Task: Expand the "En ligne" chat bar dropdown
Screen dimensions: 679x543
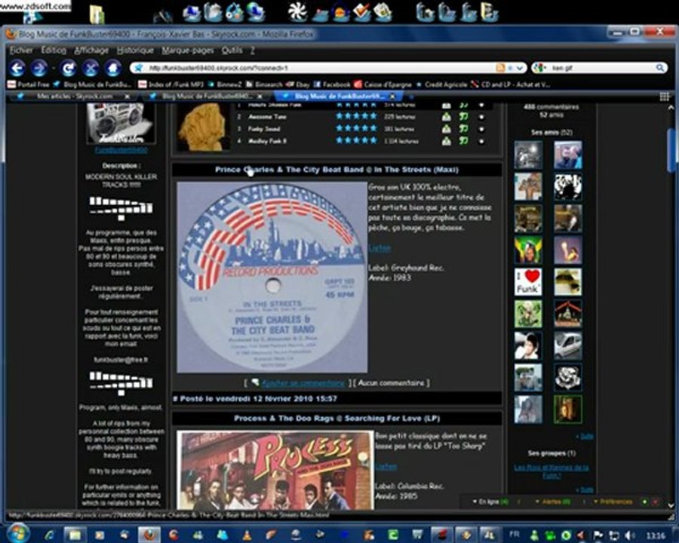Action: click(490, 502)
